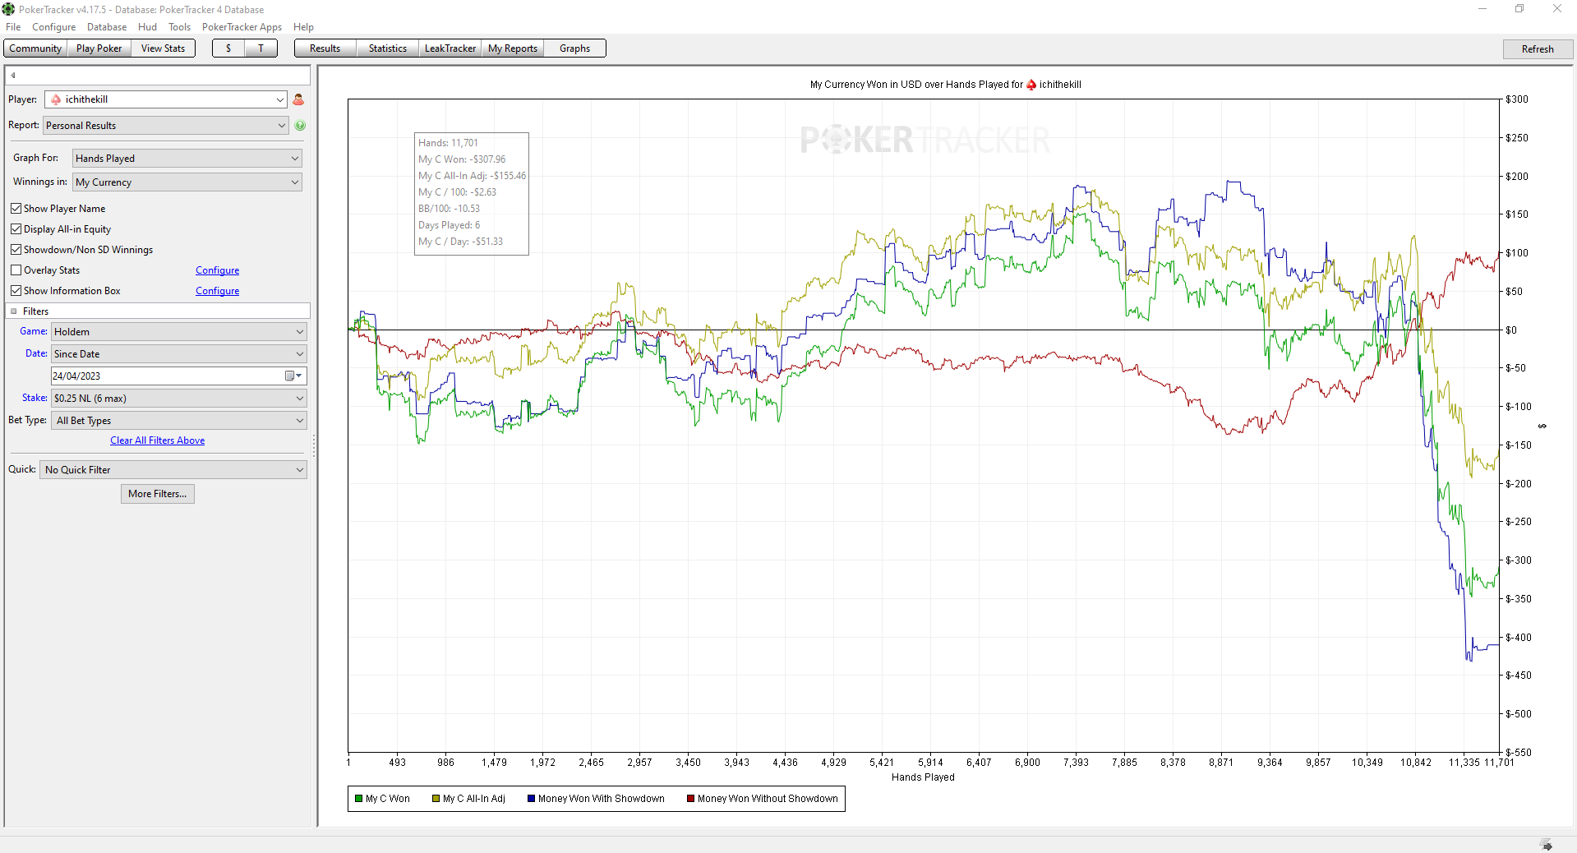Uncheck Display All-in Equity

pyautogui.click(x=16, y=229)
